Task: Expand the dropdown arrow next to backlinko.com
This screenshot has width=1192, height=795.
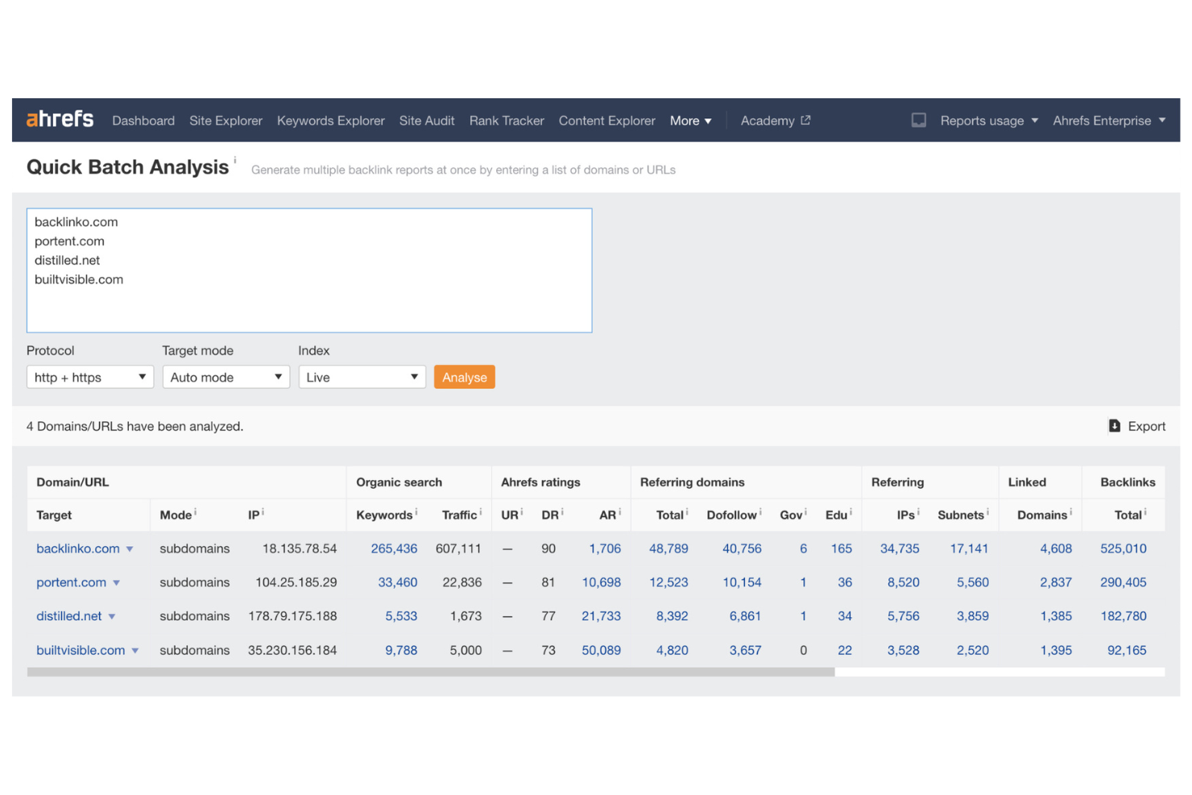Action: click(130, 549)
